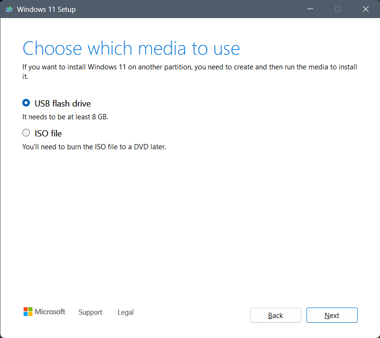This screenshot has width=380, height=338.
Task: Enable the USB flash drive radio button
Action: 26,102
